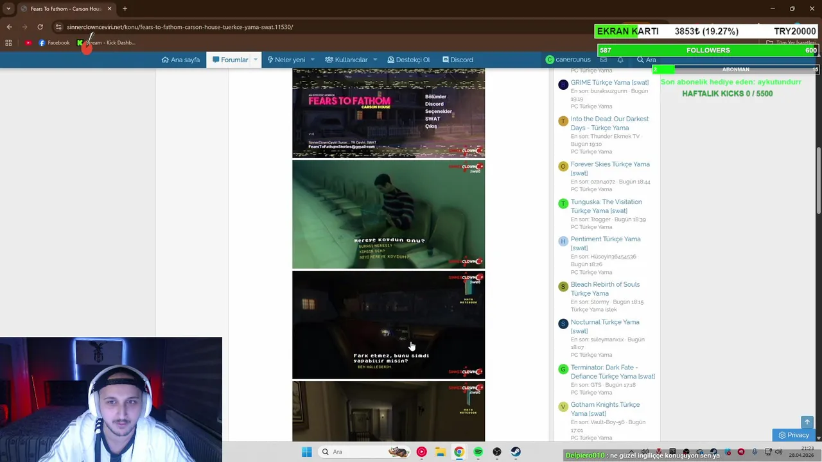Close the Fears To Fathom tab
Screen dimensions: 822x462
(109, 8)
